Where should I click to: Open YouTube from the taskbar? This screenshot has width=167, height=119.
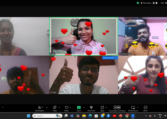point(115,116)
